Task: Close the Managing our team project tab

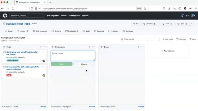Action: click(x=45, y=2)
